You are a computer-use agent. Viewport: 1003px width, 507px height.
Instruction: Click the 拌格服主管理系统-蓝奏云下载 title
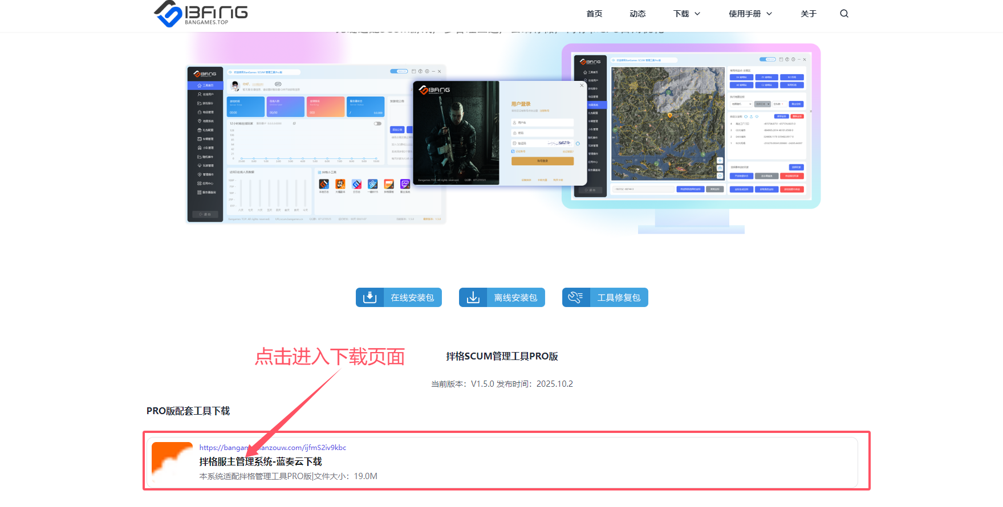click(x=261, y=461)
